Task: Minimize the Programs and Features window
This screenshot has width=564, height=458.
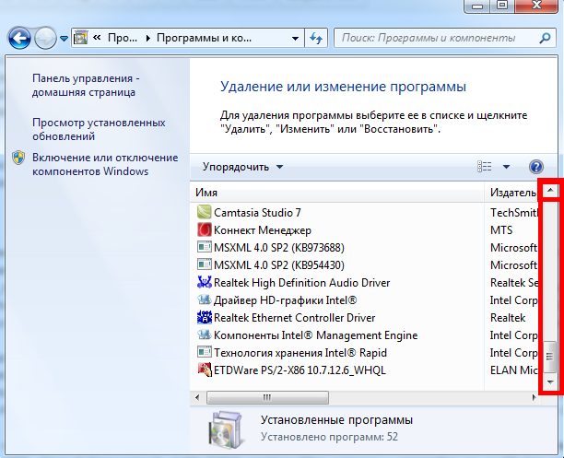Action: [477, 6]
